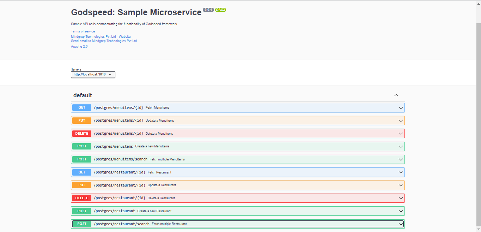Visit the Mindgrep Technologies website link
This screenshot has width=481, height=232.
tap(101, 36)
